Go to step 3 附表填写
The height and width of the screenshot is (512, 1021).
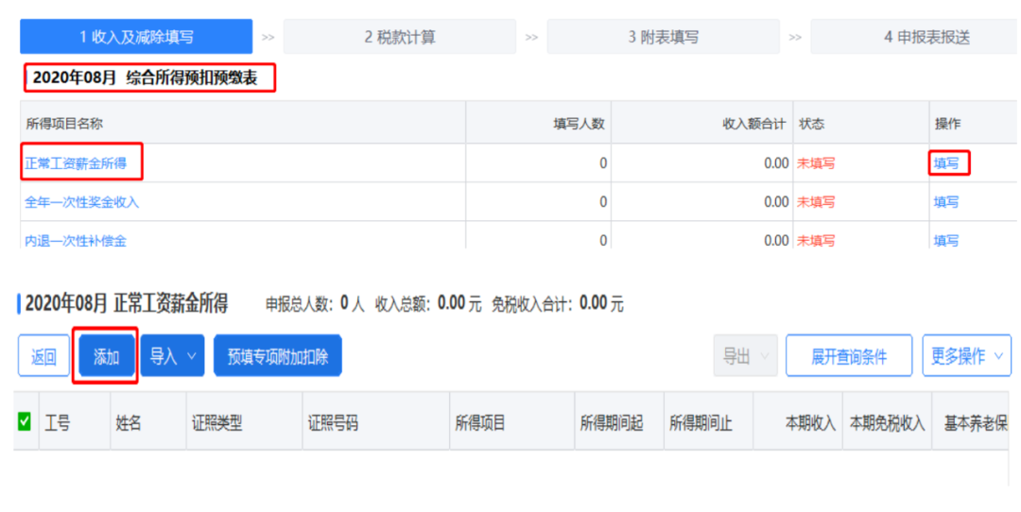(x=663, y=37)
